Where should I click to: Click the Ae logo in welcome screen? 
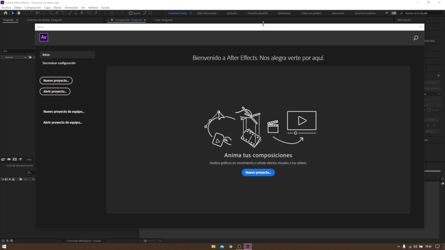(44, 37)
